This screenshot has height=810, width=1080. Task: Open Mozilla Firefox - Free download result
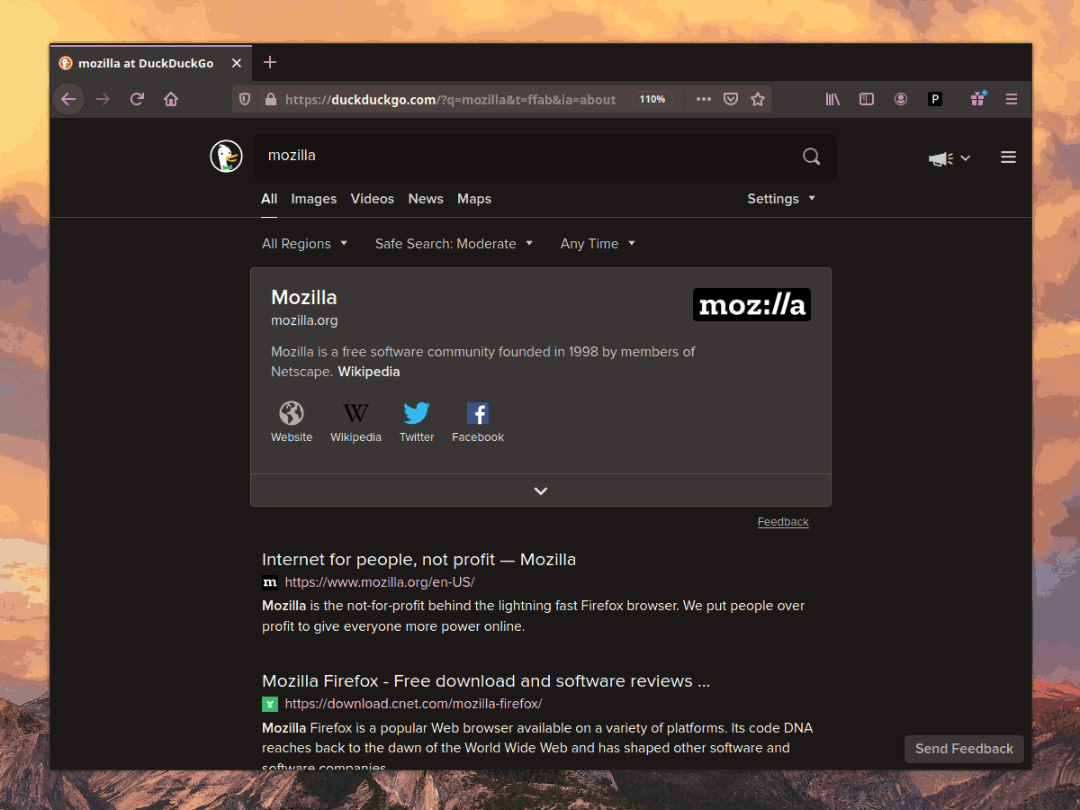[x=486, y=681]
